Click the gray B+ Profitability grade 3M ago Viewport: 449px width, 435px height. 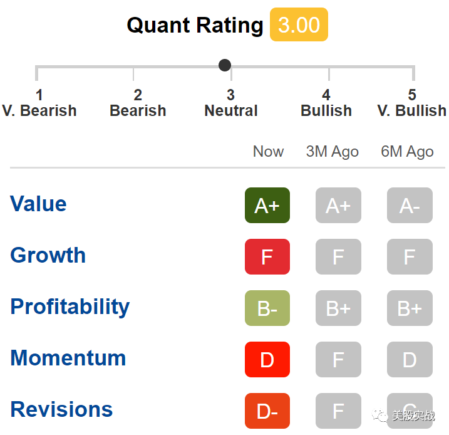tap(338, 308)
